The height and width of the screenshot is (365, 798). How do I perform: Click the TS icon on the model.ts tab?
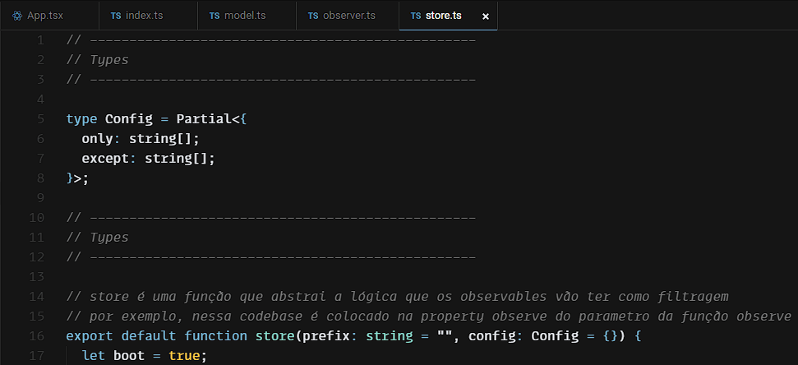[214, 16]
